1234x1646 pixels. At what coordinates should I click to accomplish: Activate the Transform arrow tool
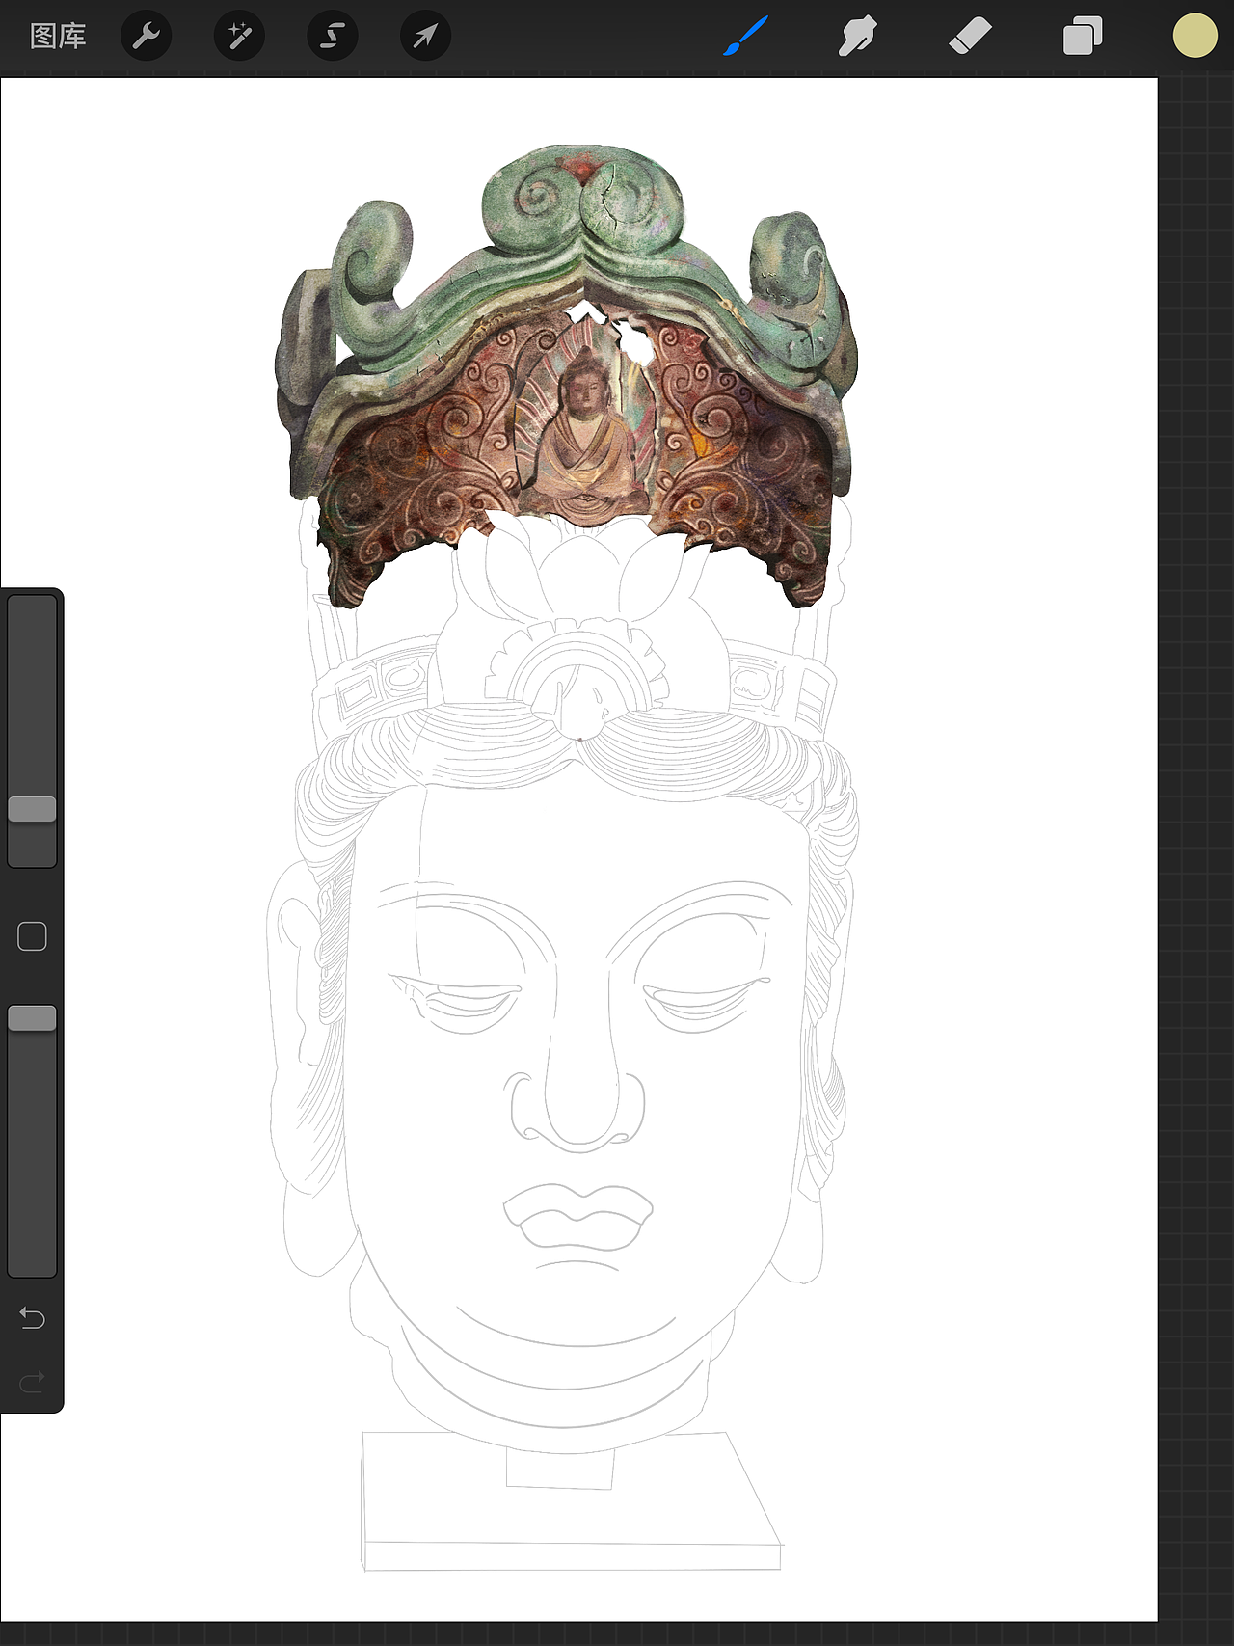pyautogui.click(x=425, y=37)
